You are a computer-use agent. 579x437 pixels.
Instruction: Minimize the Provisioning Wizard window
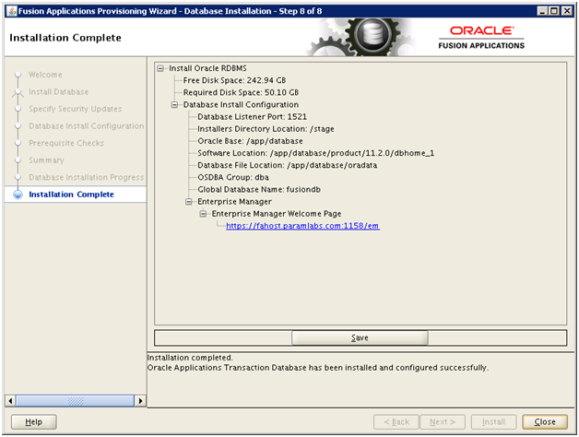pyautogui.click(x=542, y=11)
